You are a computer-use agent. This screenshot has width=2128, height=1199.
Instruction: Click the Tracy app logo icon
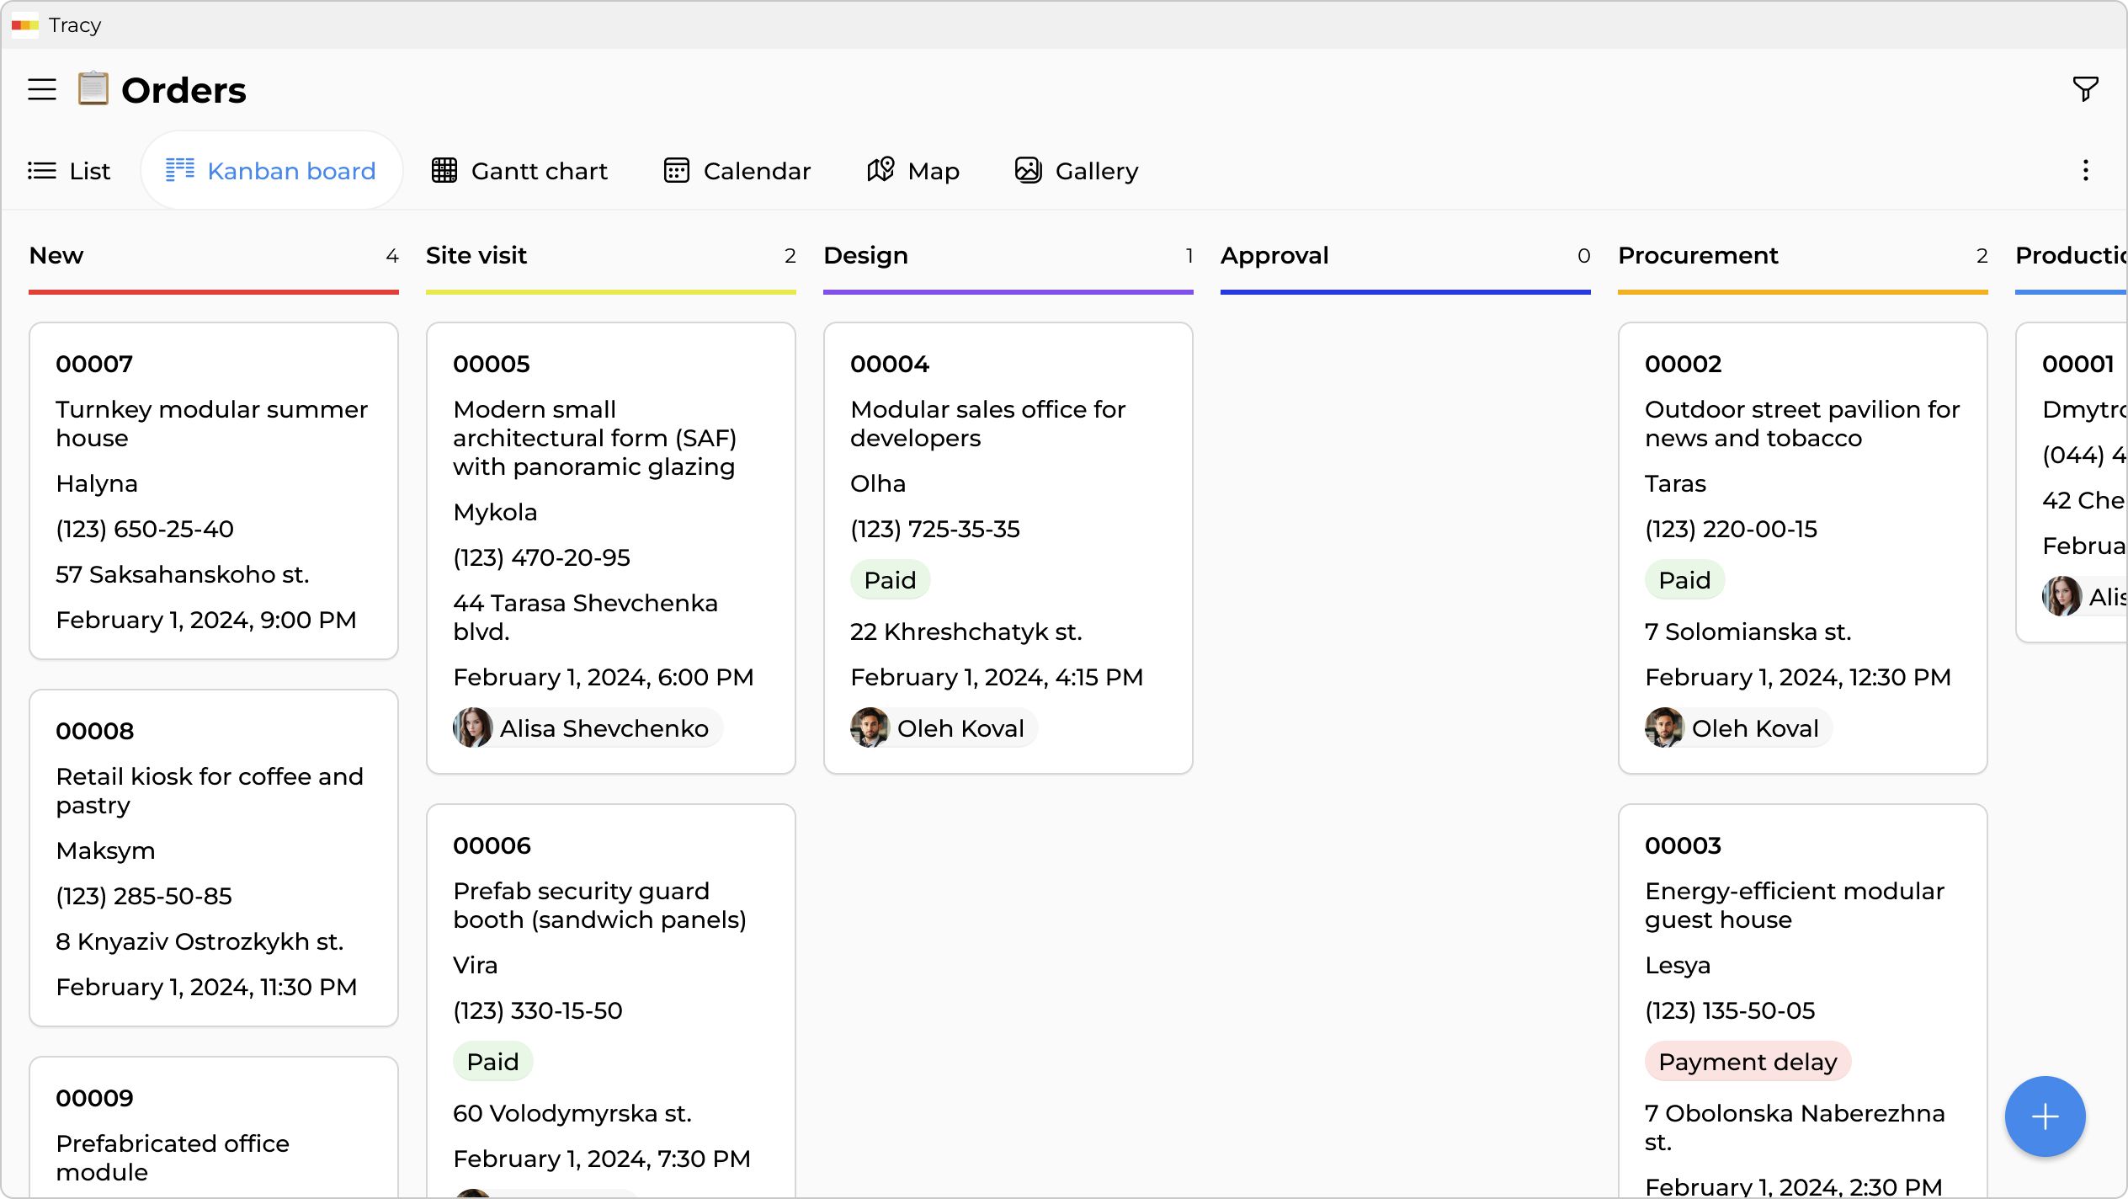[x=25, y=25]
